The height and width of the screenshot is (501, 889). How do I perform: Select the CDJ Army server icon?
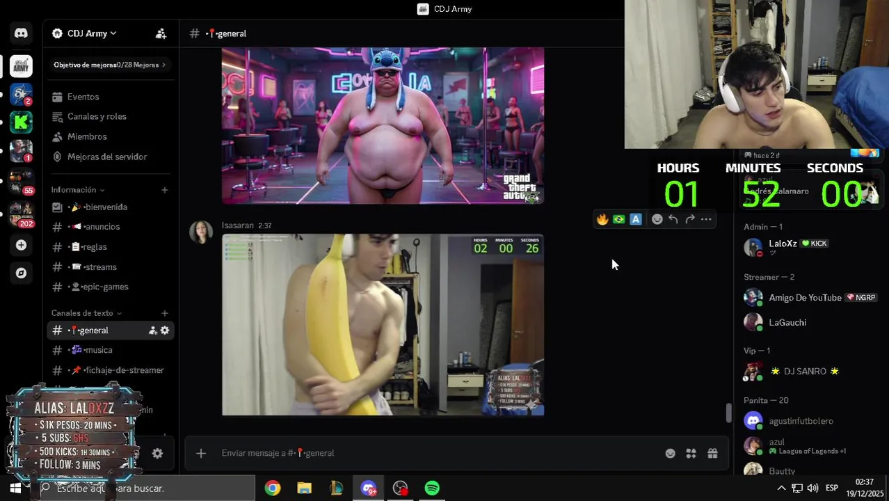[21, 66]
